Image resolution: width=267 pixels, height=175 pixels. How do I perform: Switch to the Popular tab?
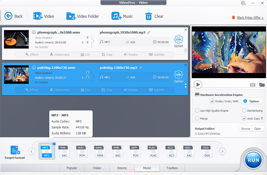pyautogui.click(x=72, y=168)
